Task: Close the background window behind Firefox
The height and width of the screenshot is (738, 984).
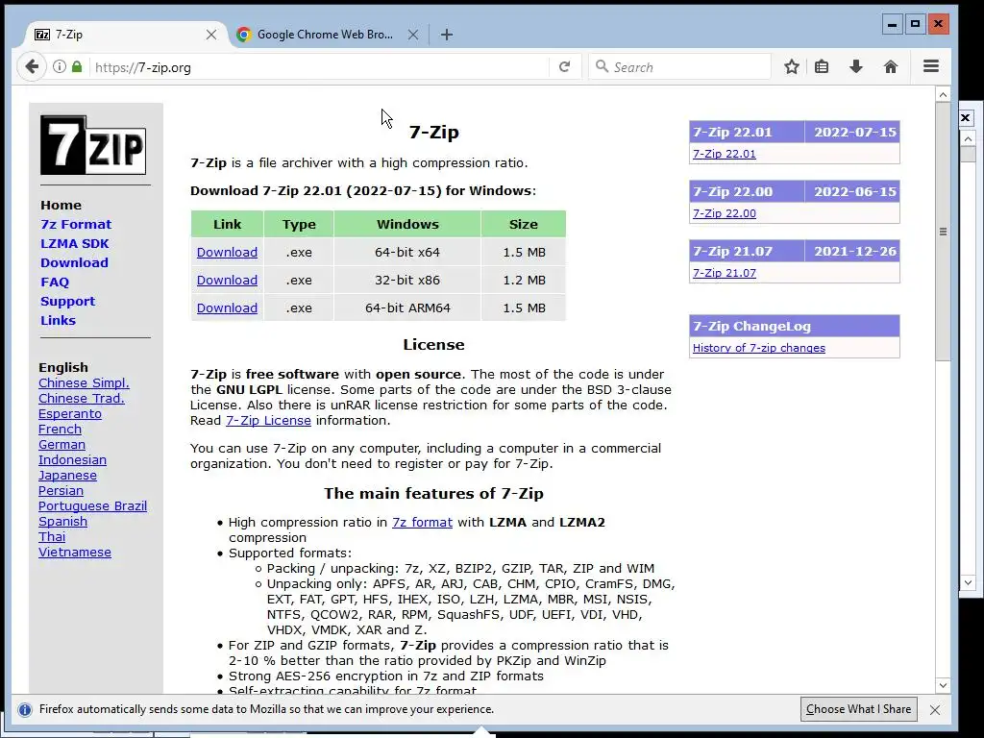Action: [966, 117]
